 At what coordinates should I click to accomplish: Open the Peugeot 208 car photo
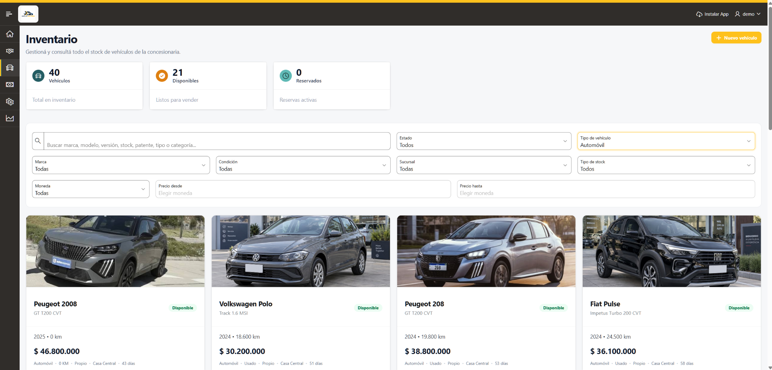(486, 251)
